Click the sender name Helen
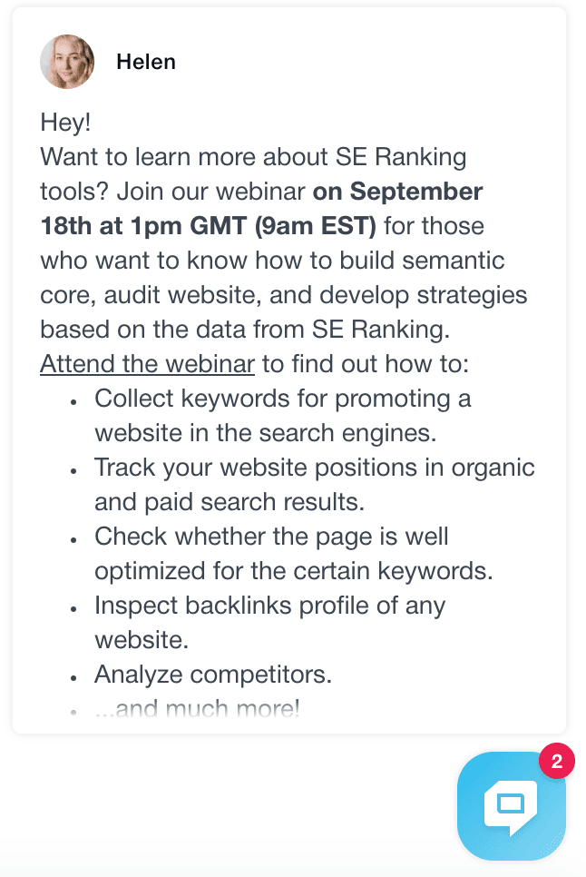 146,62
